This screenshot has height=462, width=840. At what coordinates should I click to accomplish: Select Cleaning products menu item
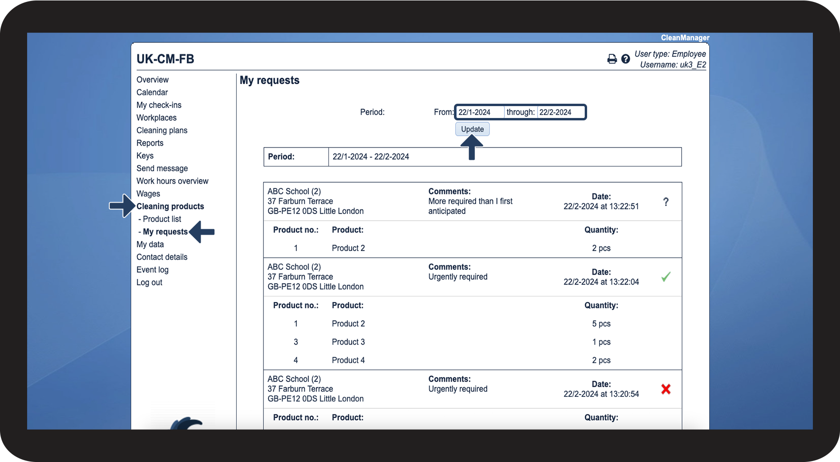coord(170,206)
